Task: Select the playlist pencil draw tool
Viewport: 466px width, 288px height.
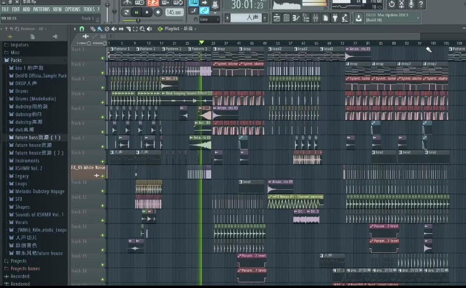Action: [93, 28]
